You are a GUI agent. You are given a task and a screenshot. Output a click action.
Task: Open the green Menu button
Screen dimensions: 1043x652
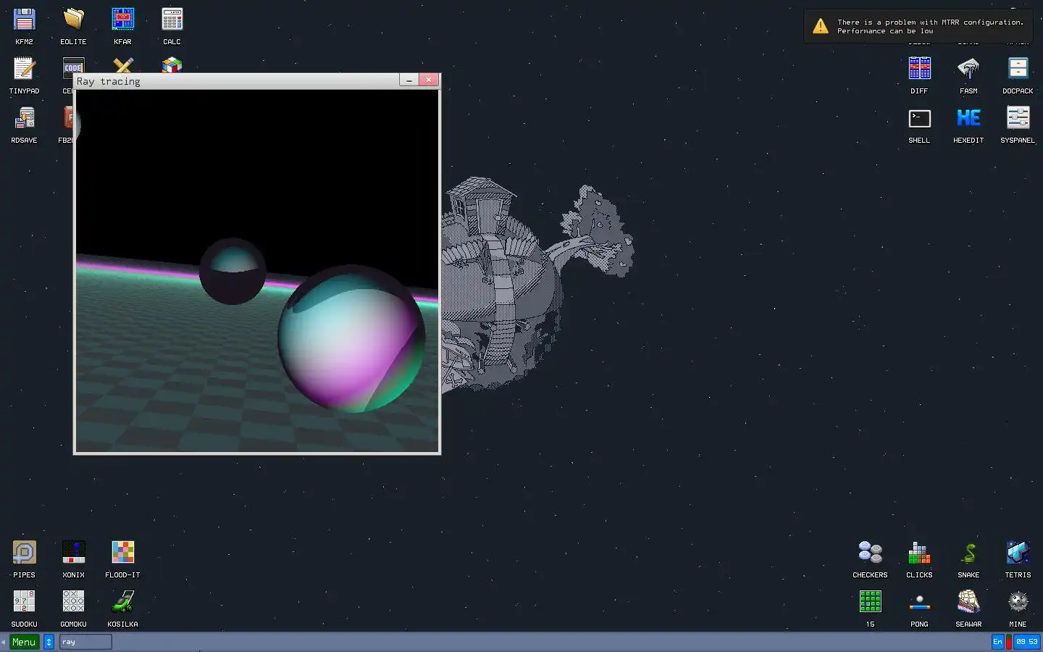[x=24, y=642]
